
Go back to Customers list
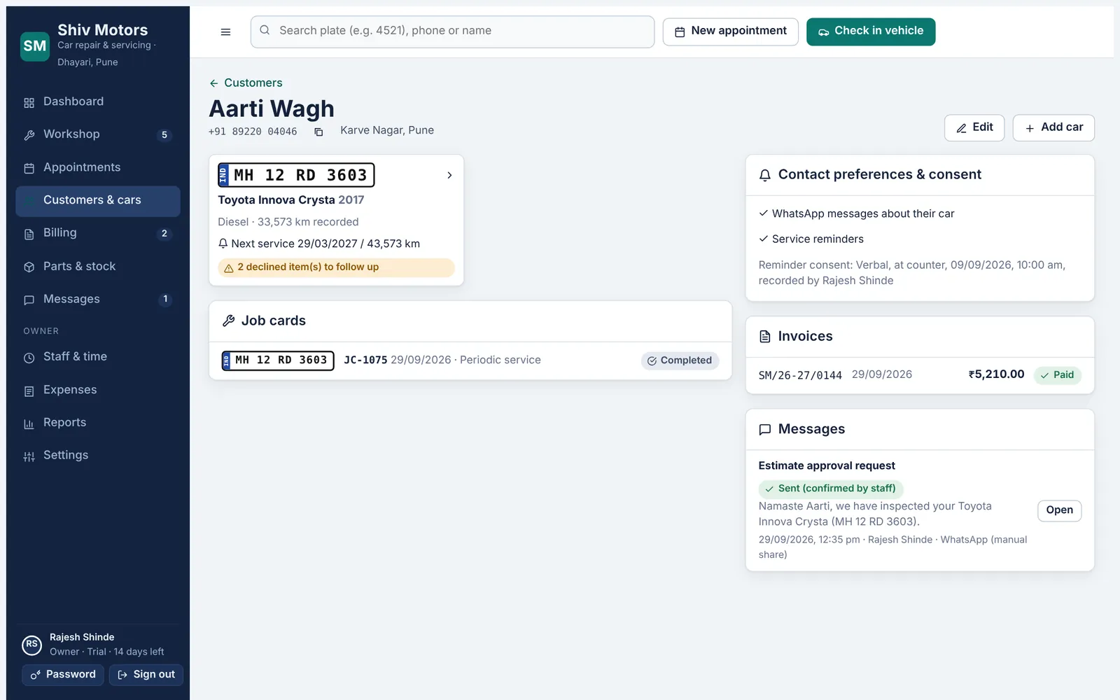[x=246, y=83]
